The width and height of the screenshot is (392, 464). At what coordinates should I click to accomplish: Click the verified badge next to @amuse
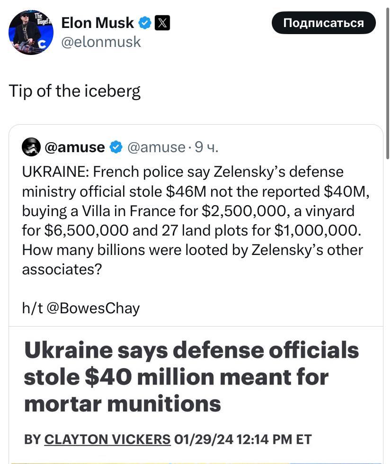116,147
